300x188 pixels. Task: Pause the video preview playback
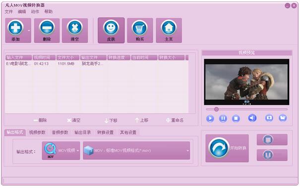pos(223,119)
